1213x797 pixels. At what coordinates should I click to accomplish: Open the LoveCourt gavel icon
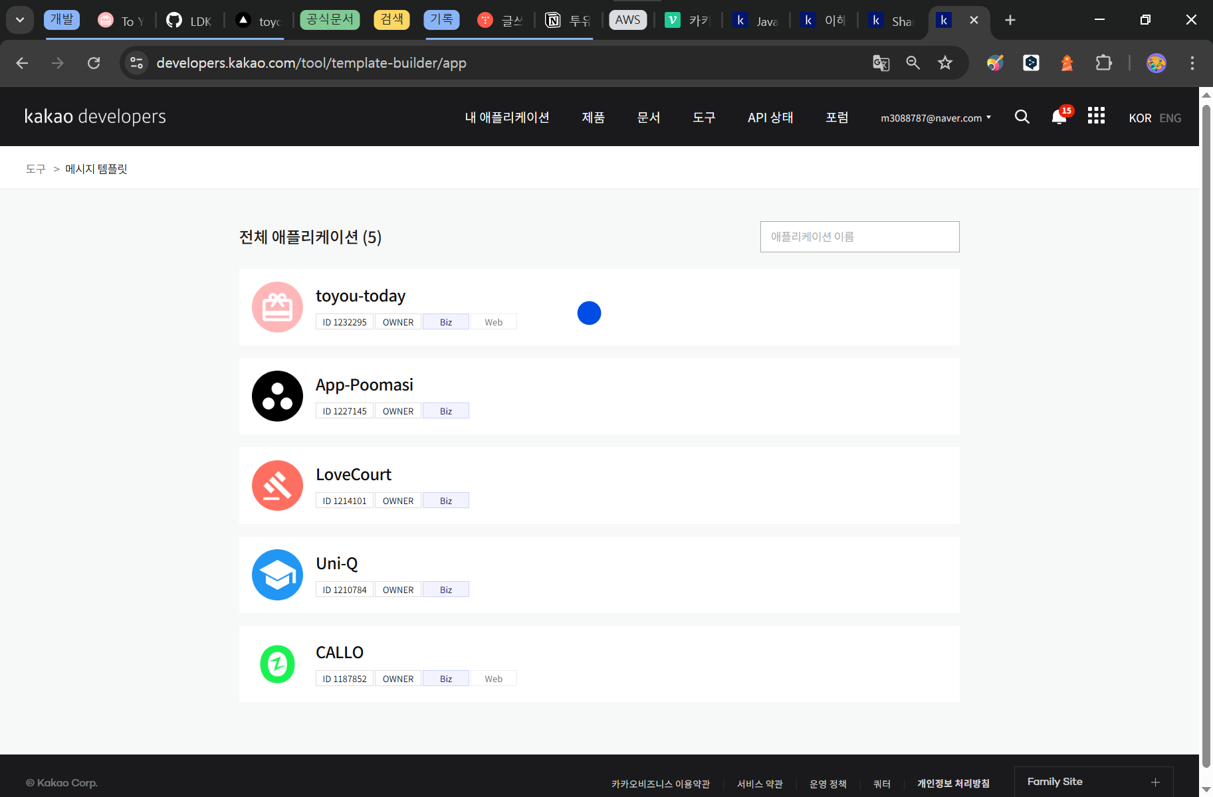pos(277,486)
